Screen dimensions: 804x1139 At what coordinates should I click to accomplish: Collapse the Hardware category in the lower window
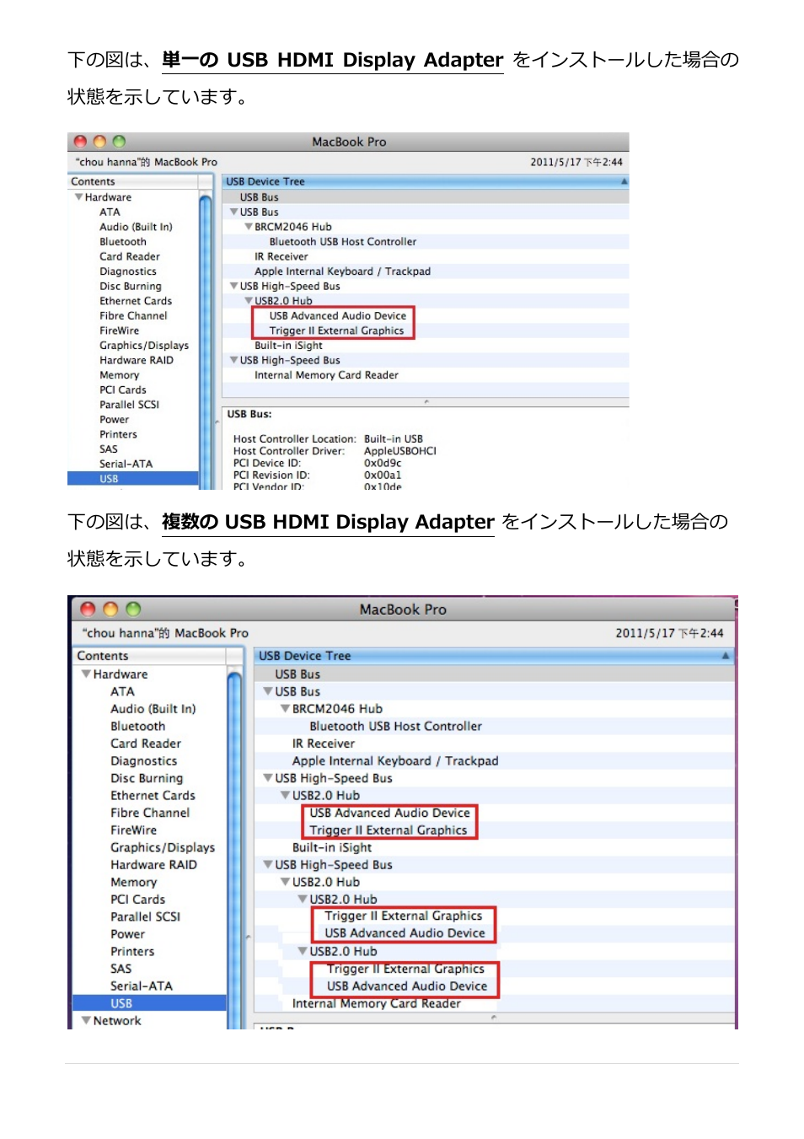86,674
